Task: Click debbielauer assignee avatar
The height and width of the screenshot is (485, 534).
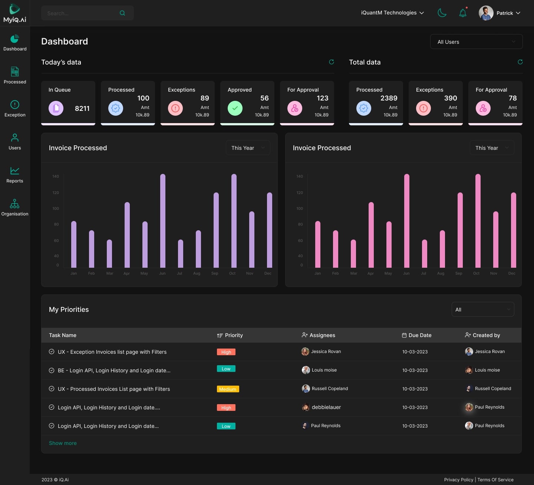Action: click(x=306, y=407)
